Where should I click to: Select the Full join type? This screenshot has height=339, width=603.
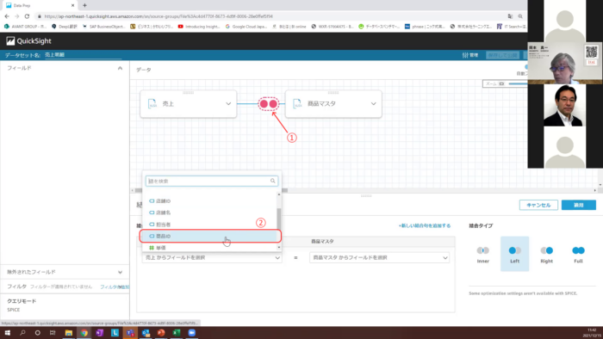(578, 254)
